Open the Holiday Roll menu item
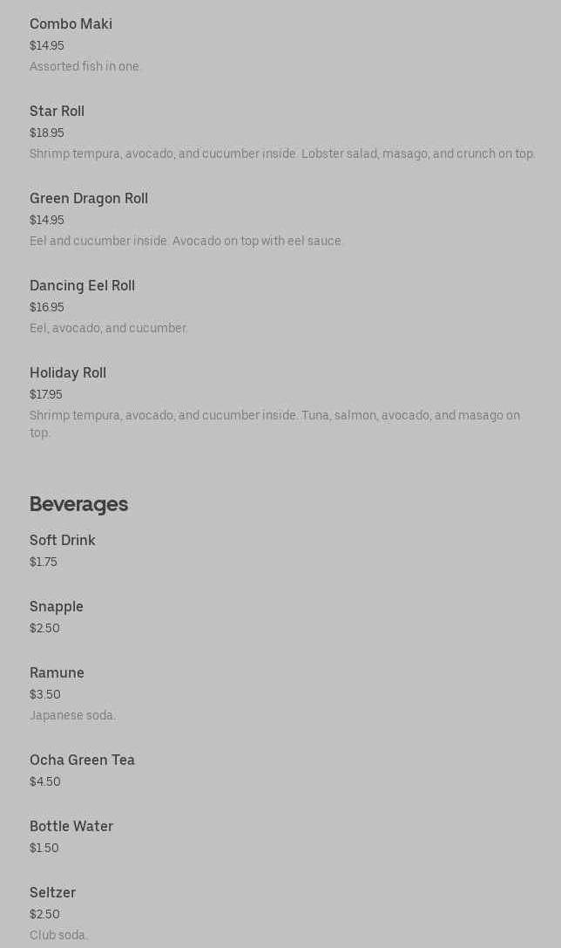561x948 pixels. [x=68, y=373]
